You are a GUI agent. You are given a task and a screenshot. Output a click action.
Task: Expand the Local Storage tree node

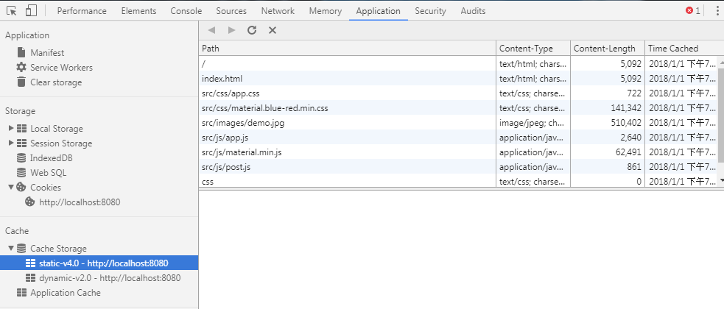coord(11,129)
